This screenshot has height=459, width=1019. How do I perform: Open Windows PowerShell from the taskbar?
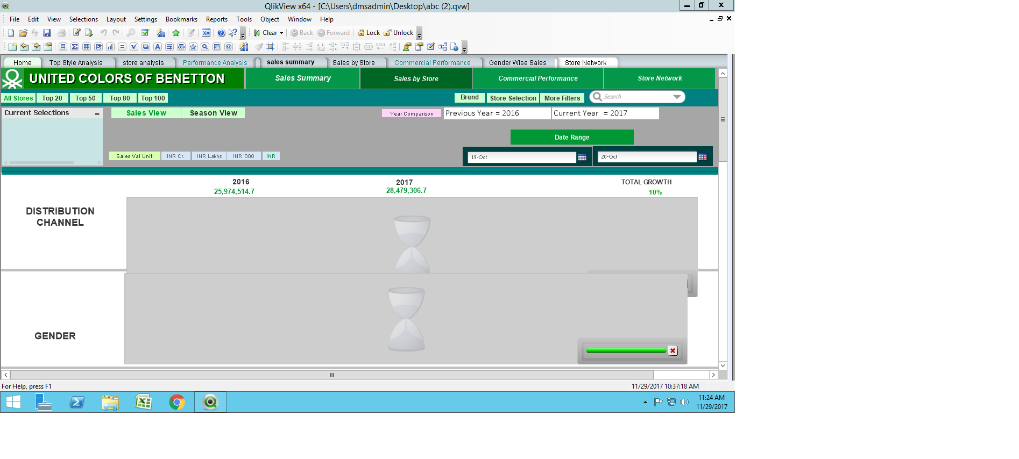click(77, 402)
